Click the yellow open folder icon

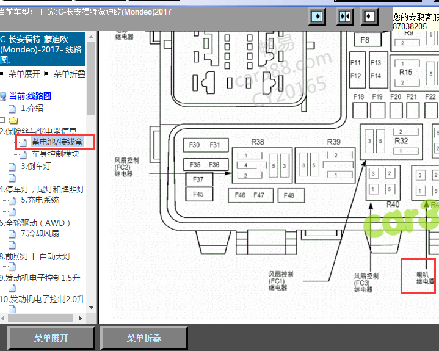[x=13, y=121]
